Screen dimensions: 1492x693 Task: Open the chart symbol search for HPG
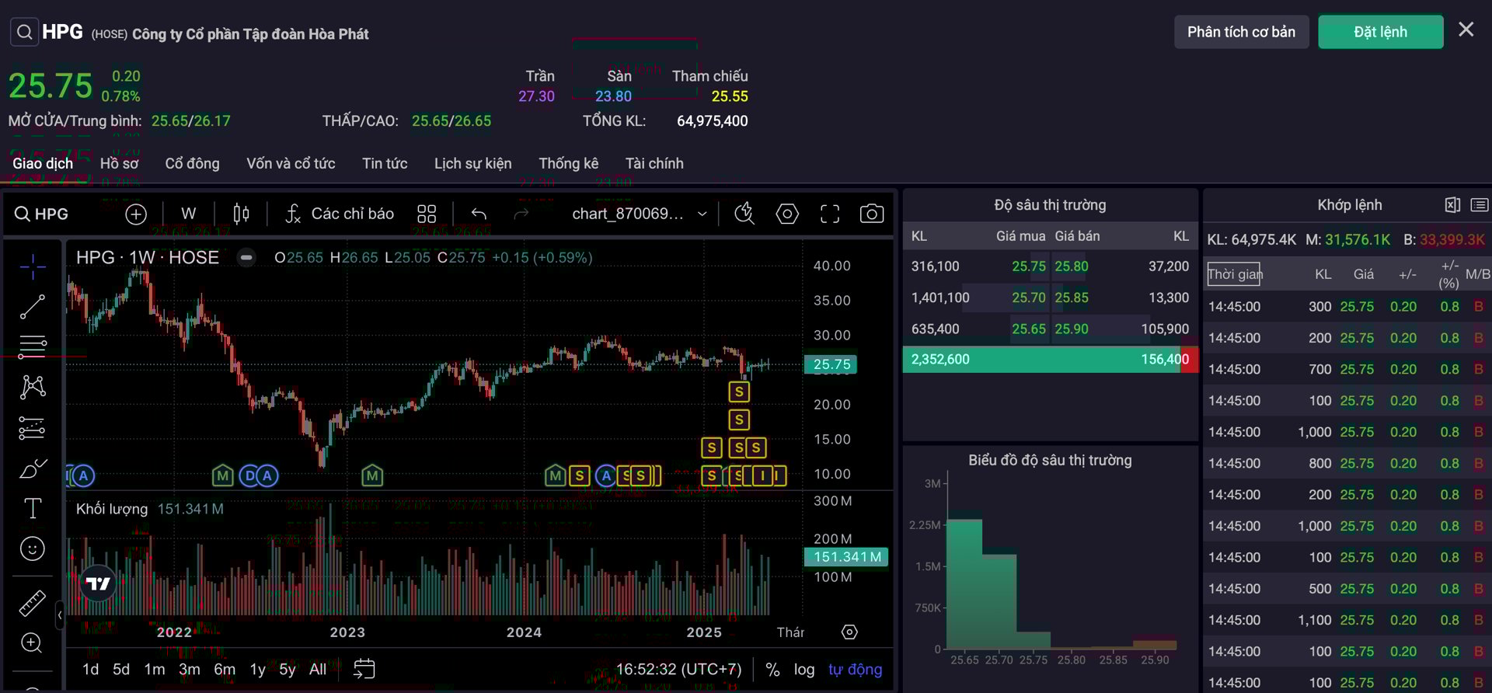(x=42, y=214)
